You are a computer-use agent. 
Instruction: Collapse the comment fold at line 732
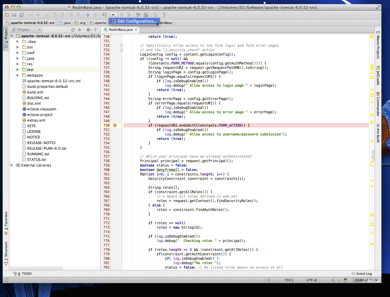click(122, 46)
